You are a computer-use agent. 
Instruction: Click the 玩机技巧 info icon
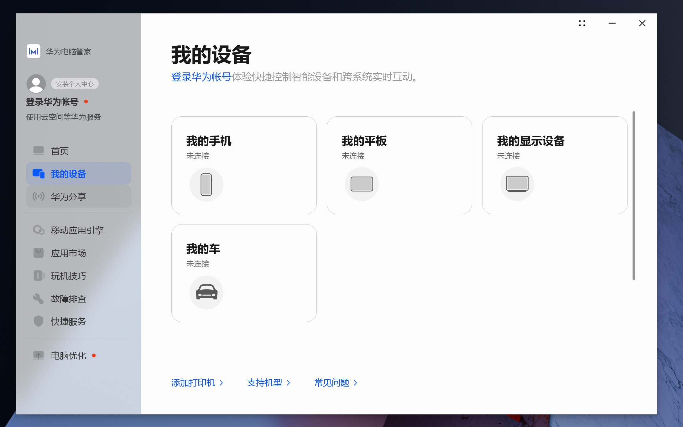tap(39, 276)
